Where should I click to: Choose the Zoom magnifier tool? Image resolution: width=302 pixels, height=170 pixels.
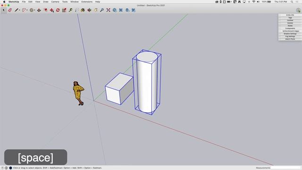(102, 10)
